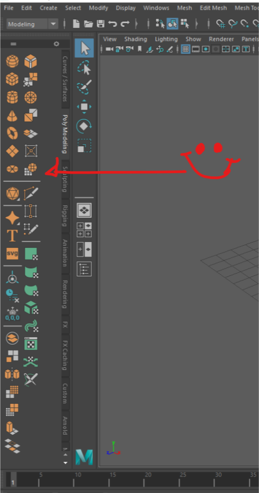Activate the Move tool

[84, 106]
